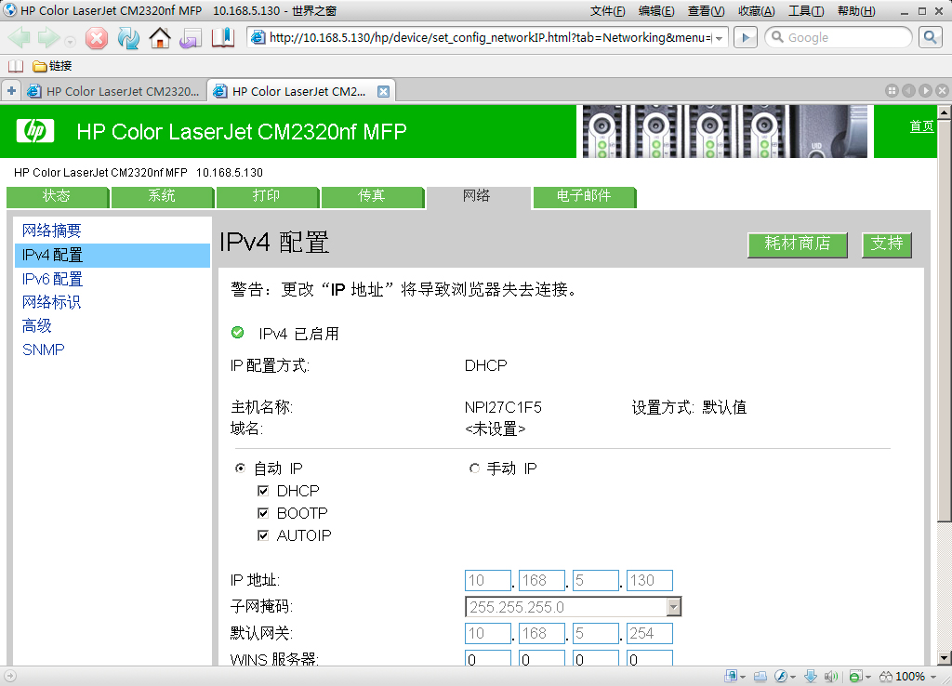Select the 手动 IP radio button

click(x=474, y=469)
